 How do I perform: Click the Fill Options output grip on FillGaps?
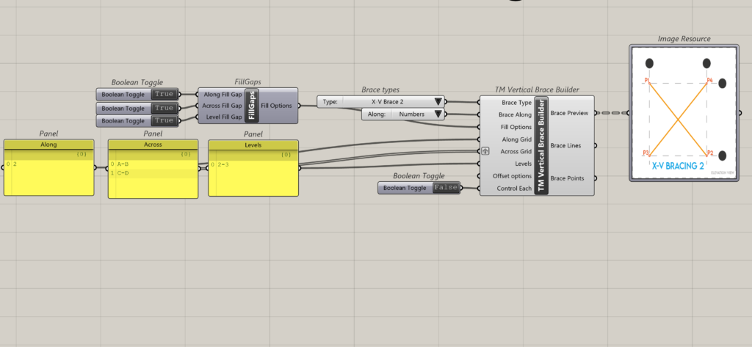[x=299, y=106]
